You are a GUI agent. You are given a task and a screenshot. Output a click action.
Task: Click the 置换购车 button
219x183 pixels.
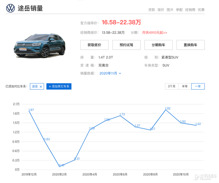pyautogui.click(x=190, y=45)
